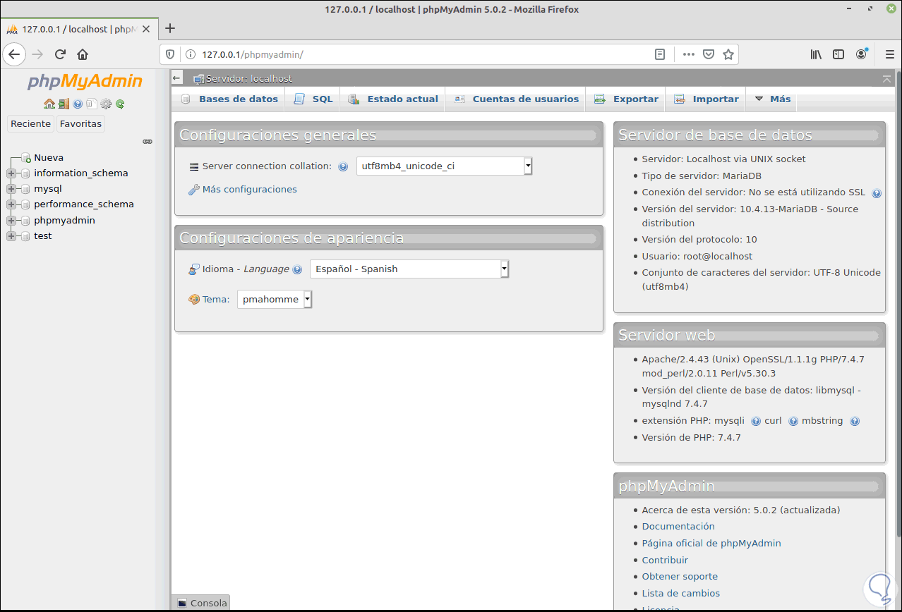
Task: Click the phpmyadmin database cylinder icon
Action: pyautogui.click(x=25, y=221)
